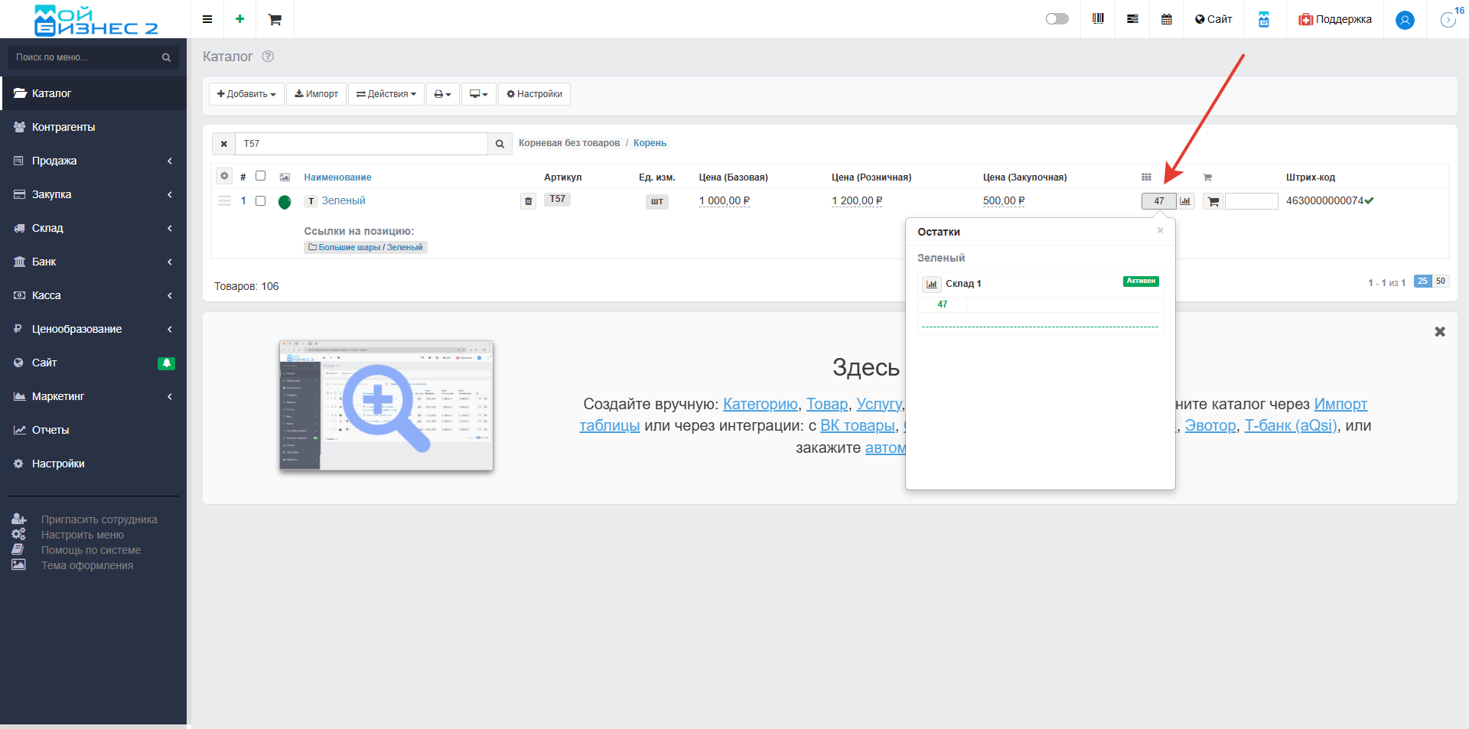Click the barcode scanner icon in top bar

(1098, 19)
